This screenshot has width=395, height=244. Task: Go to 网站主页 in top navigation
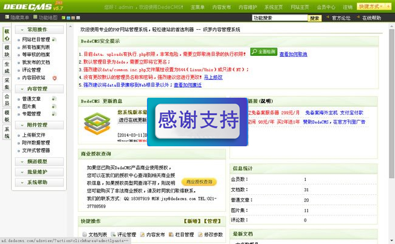pyautogui.click(x=300, y=7)
